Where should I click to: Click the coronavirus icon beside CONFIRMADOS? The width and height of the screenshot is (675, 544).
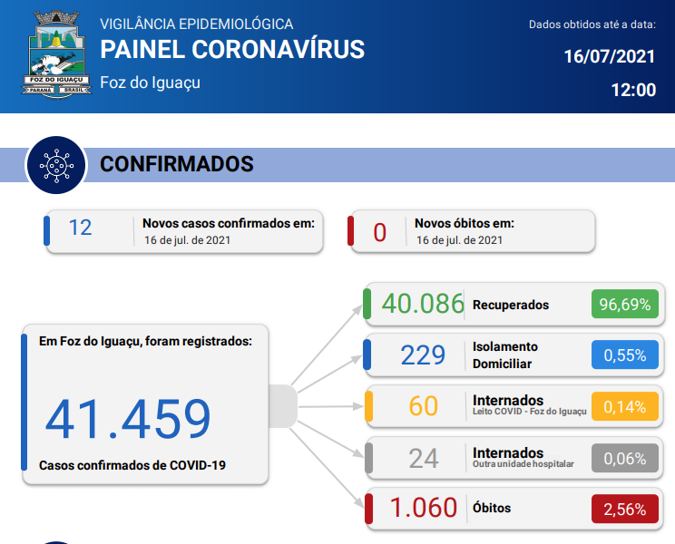[56, 165]
